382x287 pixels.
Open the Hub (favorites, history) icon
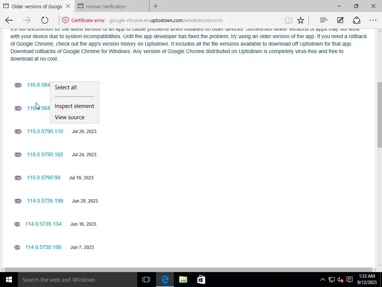(323, 20)
